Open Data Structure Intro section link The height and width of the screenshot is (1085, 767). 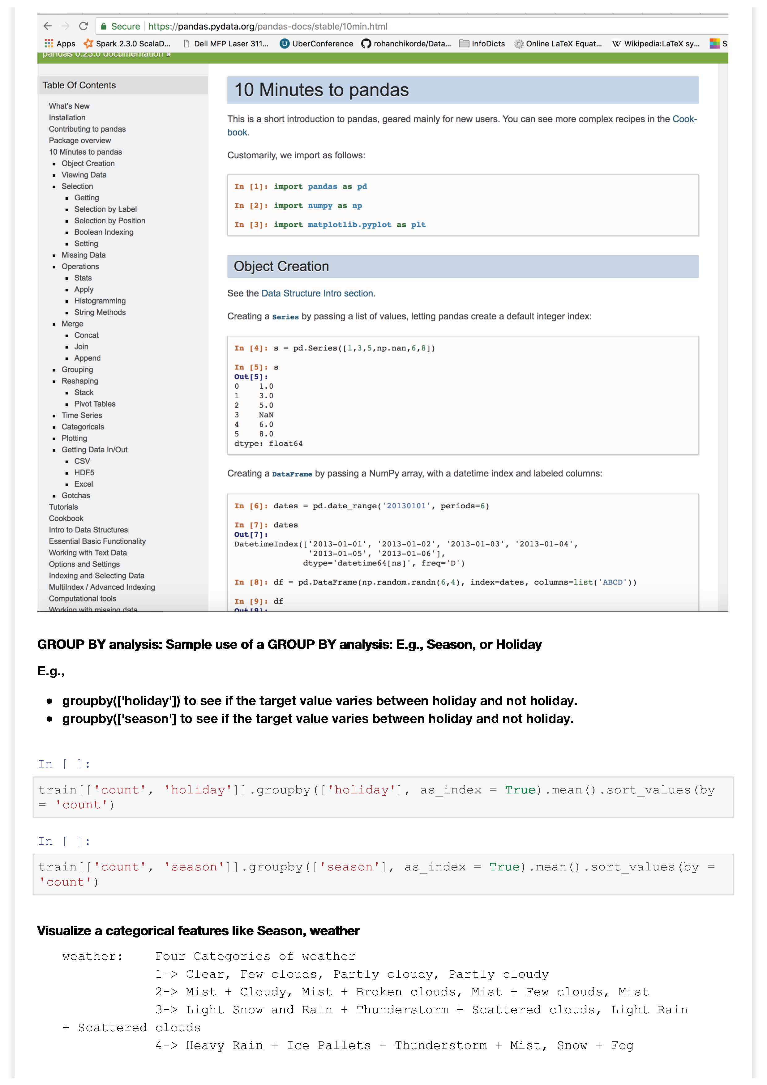pyautogui.click(x=317, y=293)
